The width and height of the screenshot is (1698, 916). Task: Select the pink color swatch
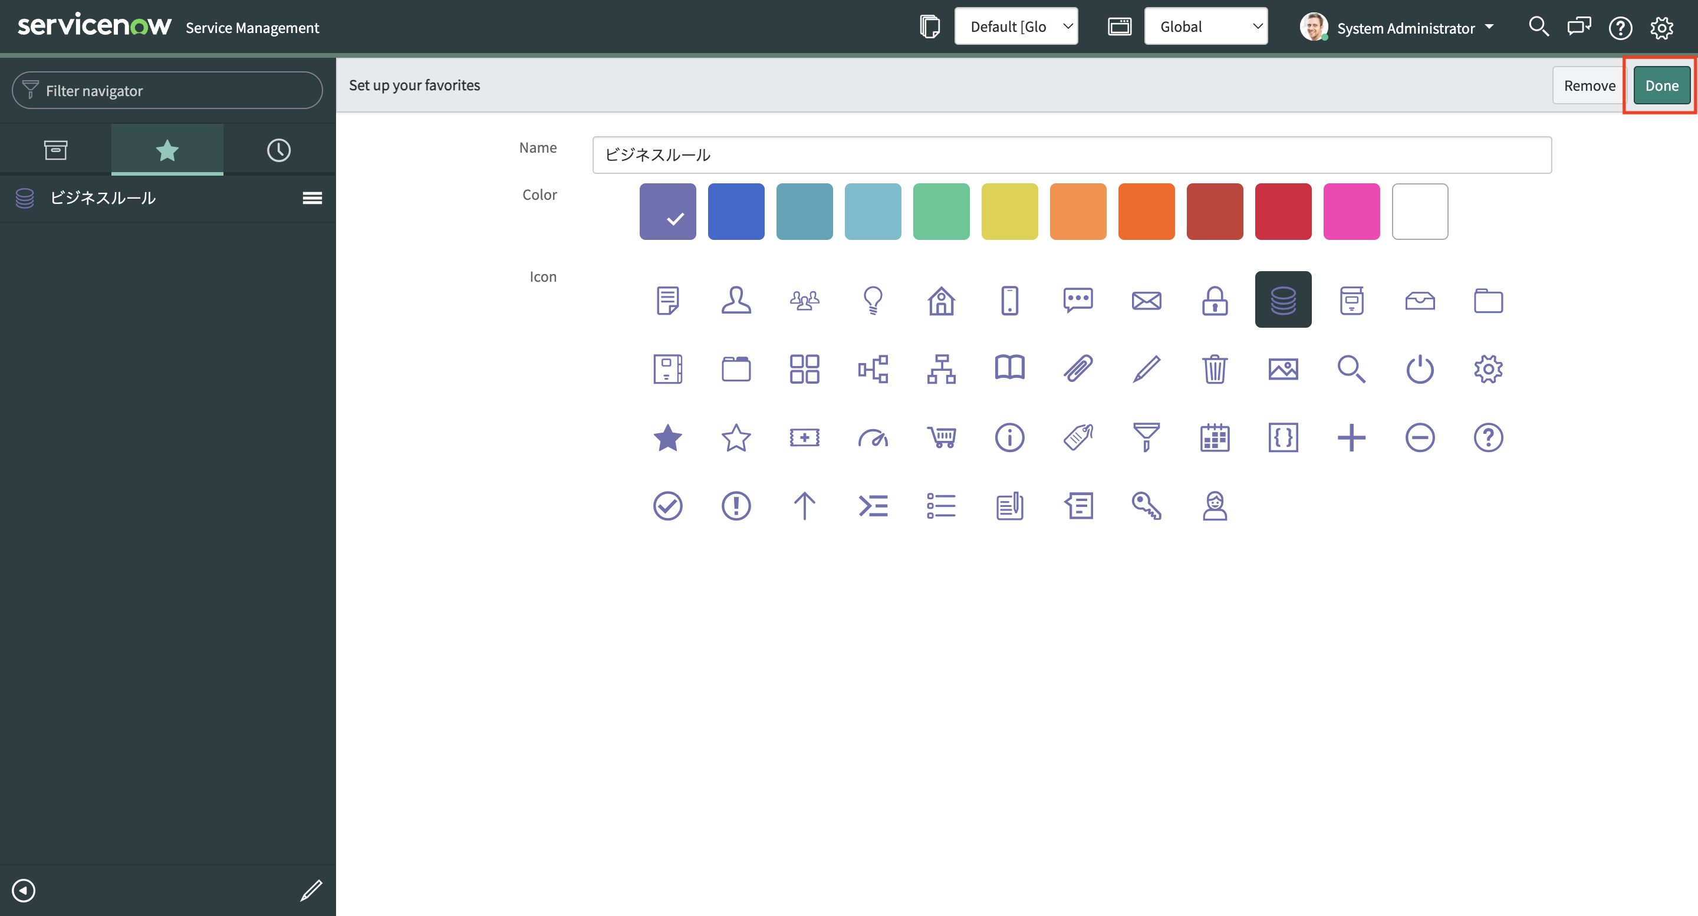1351,212
